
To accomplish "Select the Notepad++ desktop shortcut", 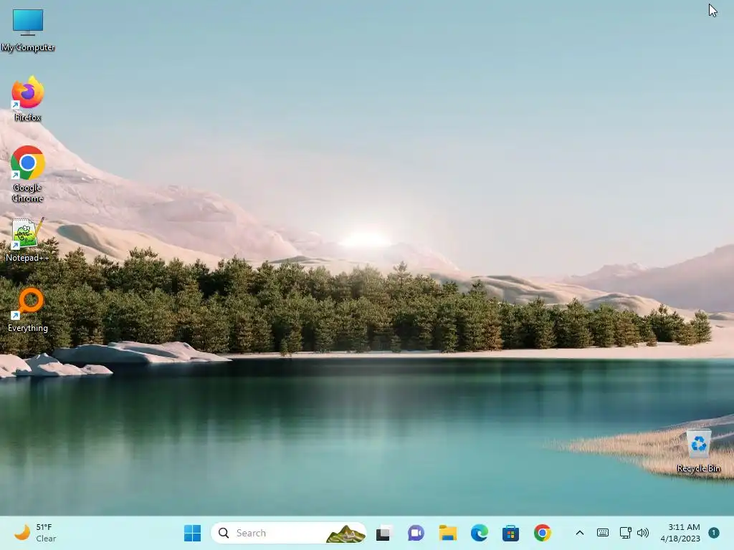I will [28, 239].
